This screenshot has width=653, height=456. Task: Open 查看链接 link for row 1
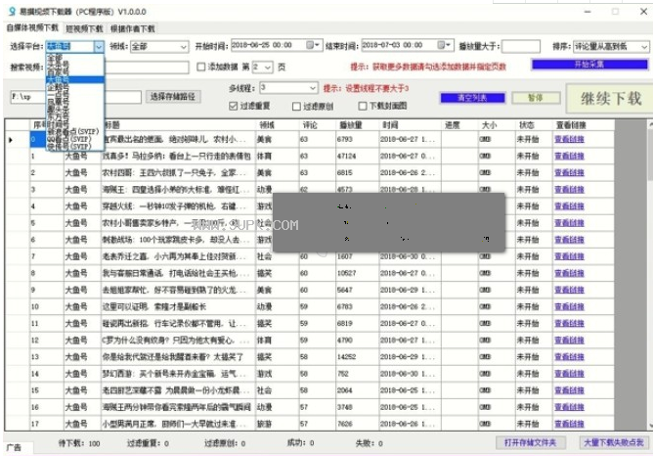tap(569, 157)
